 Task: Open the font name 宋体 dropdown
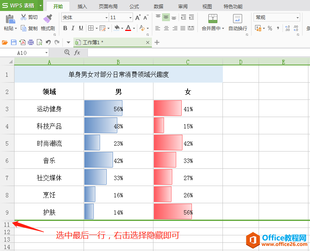point(106,18)
